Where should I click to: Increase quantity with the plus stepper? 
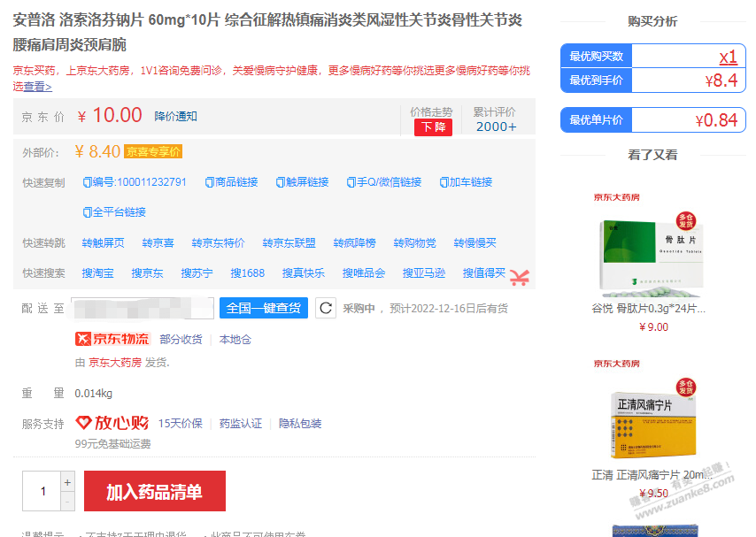pyautogui.click(x=68, y=482)
